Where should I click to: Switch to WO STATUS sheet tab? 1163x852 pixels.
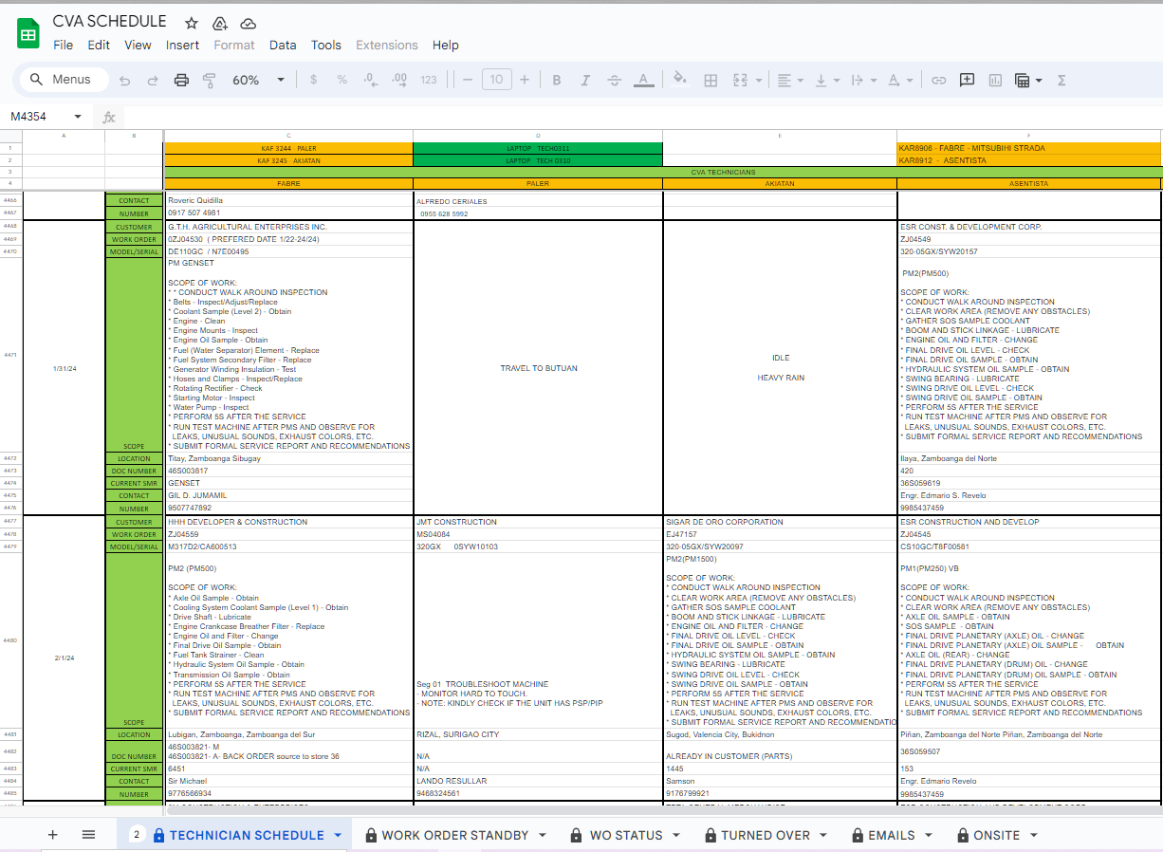tap(625, 835)
